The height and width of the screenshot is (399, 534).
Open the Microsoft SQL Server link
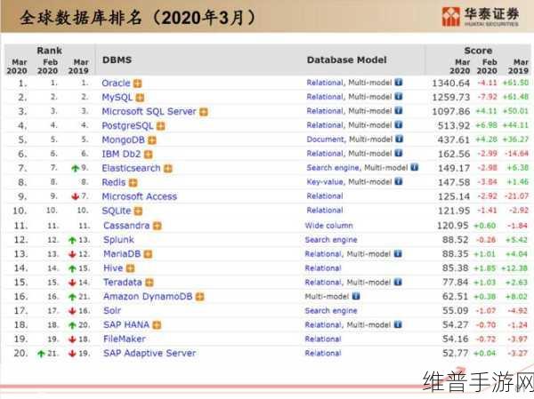(x=149, y=112)
